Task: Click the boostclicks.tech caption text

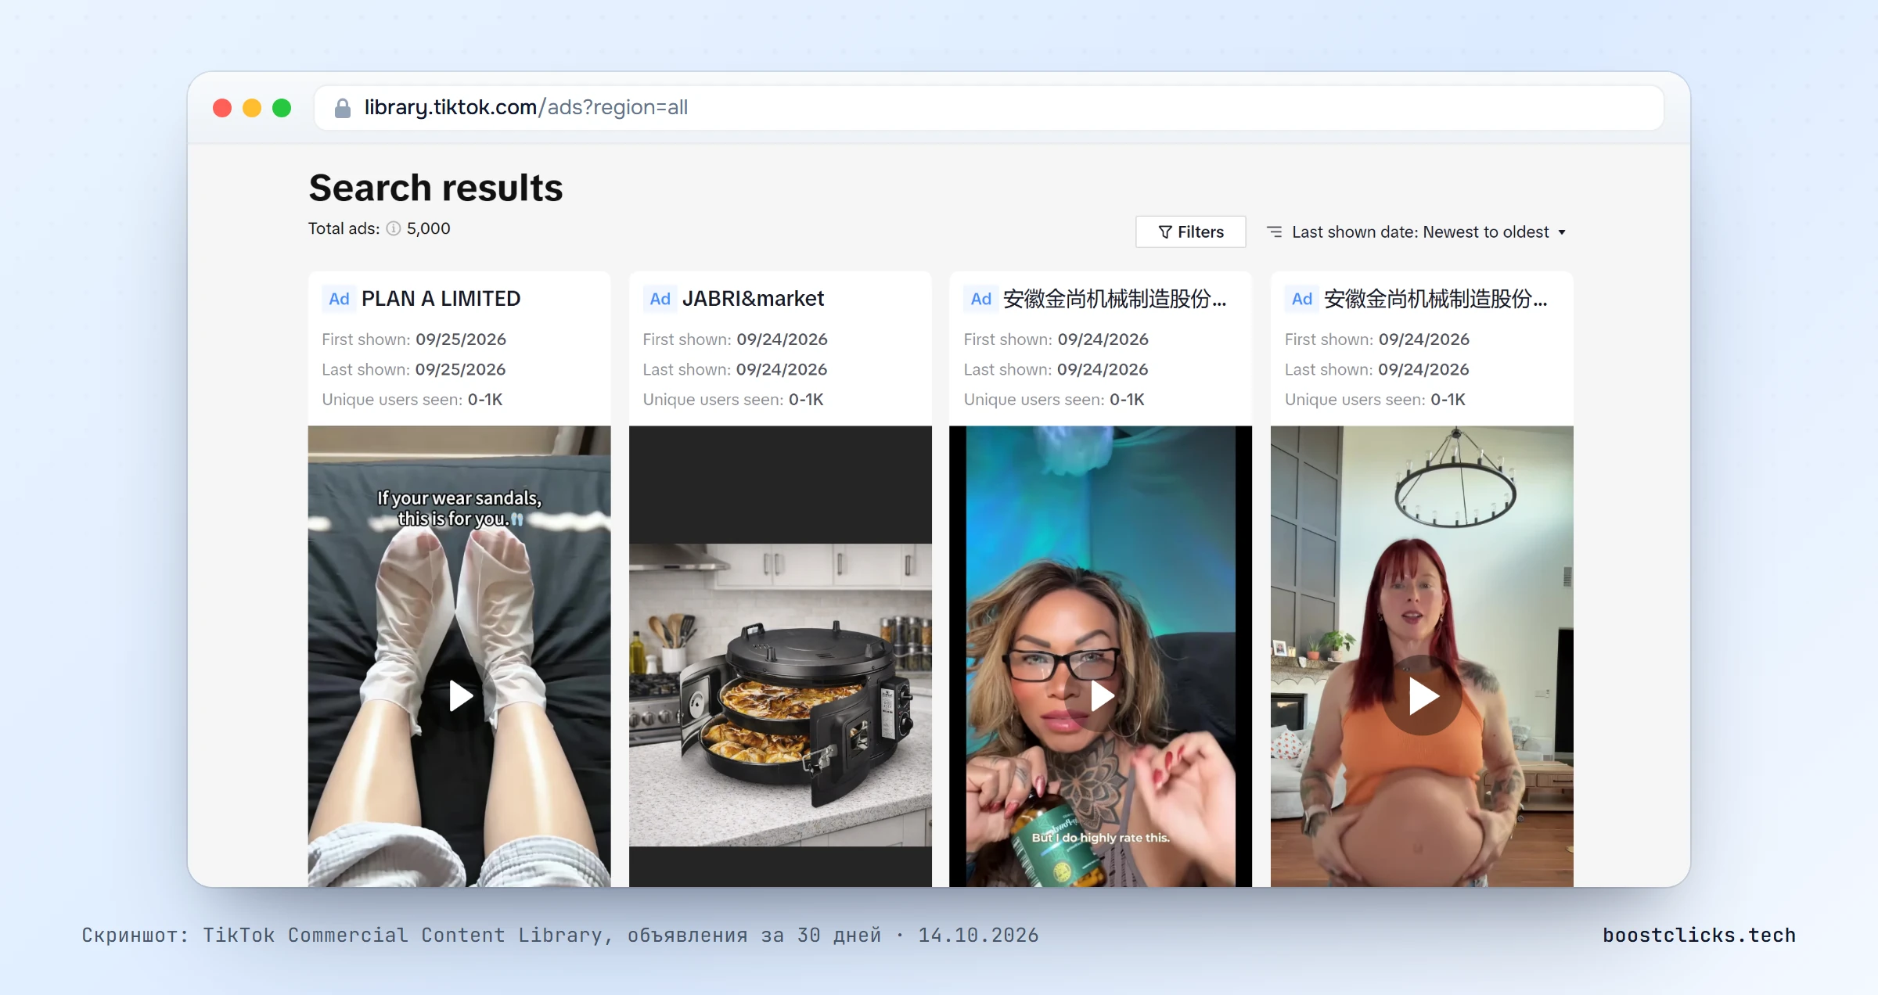Action: click(x=1699, y=936)
